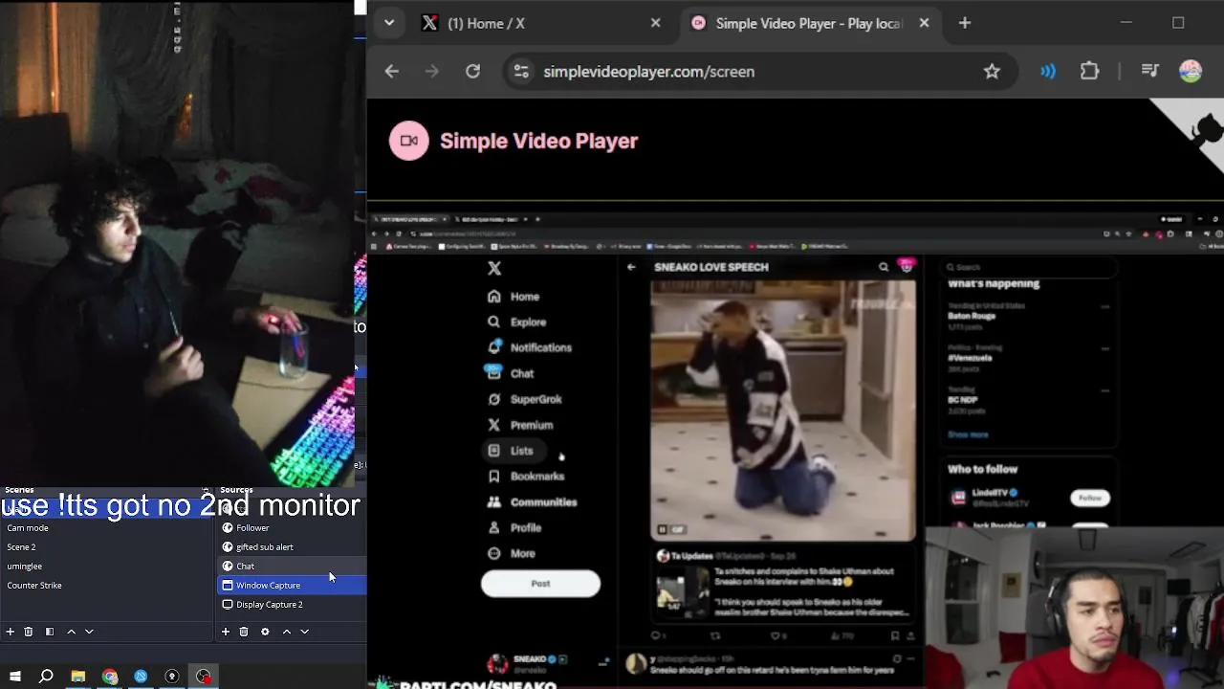Click the white Post button
This screenshot has height=689, width=1224.
tap(540, 584)
